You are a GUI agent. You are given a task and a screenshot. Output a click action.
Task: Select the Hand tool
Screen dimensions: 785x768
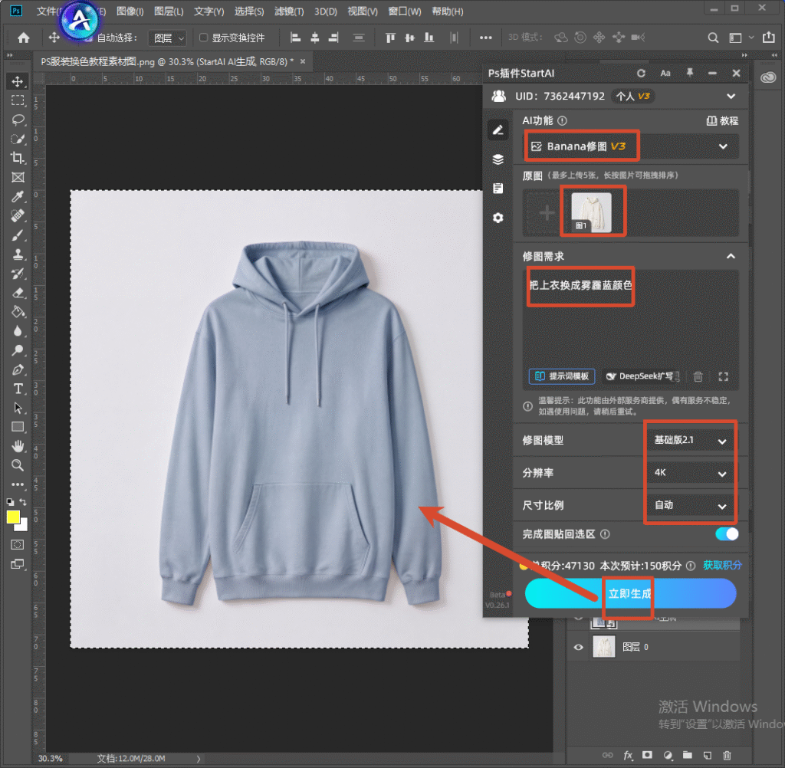(x=18, y=445)
